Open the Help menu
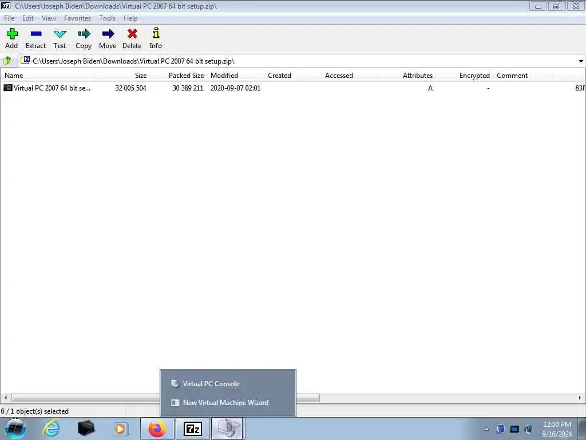Image resolution: width=586 pixels, height=440 pixels. tap(131, 18)
